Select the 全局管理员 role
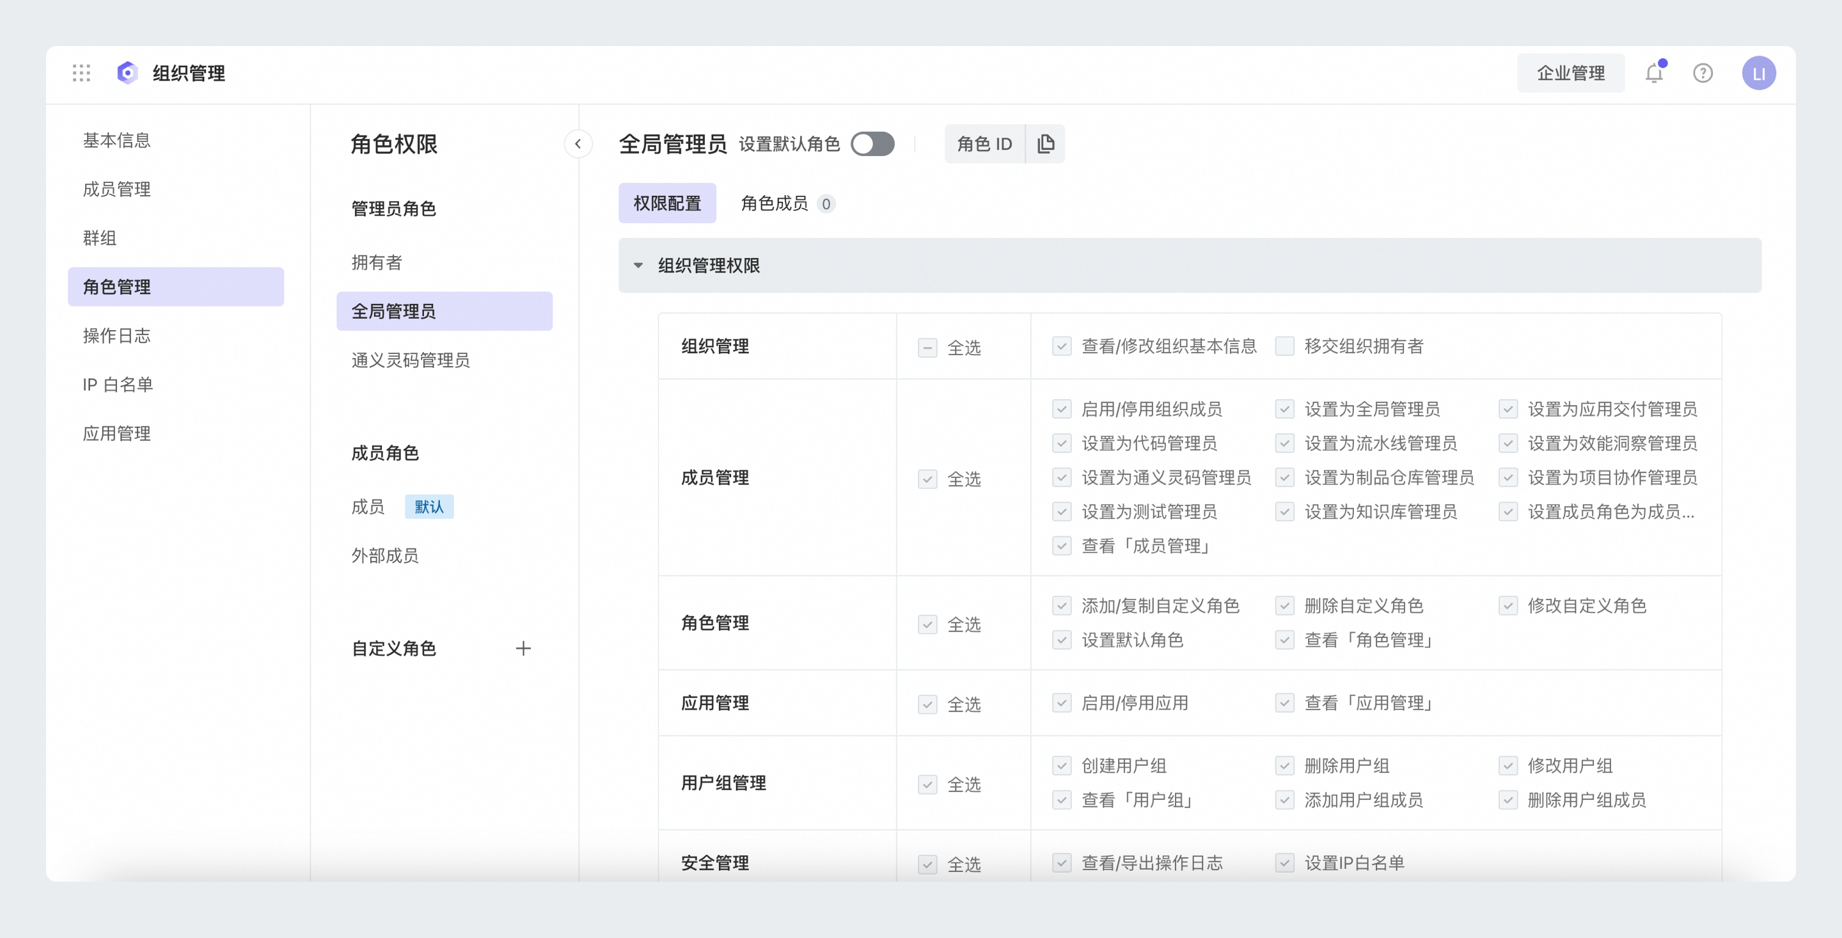 pos(444,311)
